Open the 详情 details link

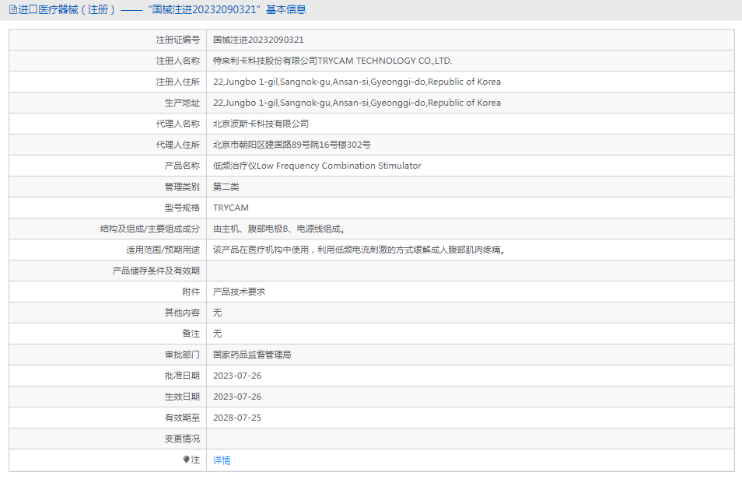point(222,460)
